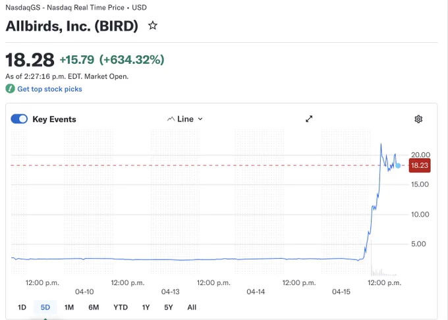The width and height of the screenshot is (448, 320).
Task: Click the current price dot on chart
Action: point(398,165)
